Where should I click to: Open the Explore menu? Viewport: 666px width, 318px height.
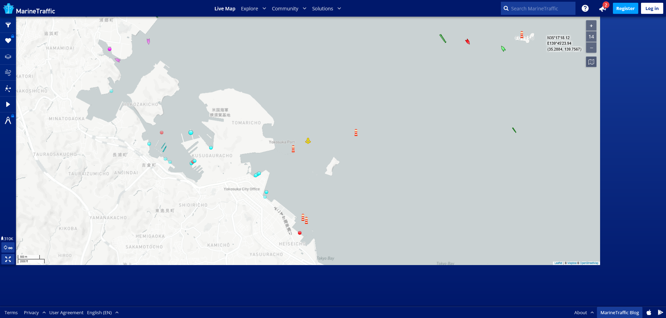(x=249, y=8)
